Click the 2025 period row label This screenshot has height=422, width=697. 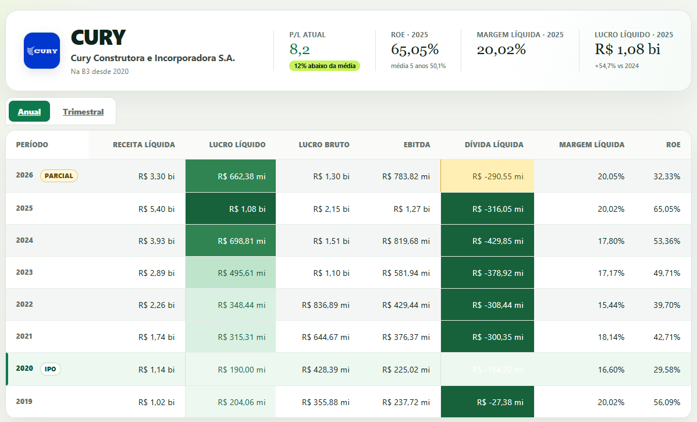pyautogui.click(x=24, y=208)
